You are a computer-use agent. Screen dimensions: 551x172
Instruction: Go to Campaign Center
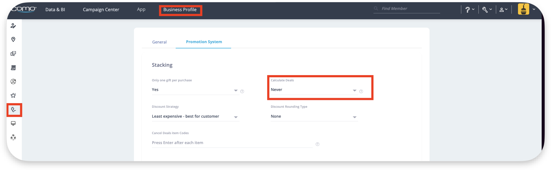[x=101, y=10]
